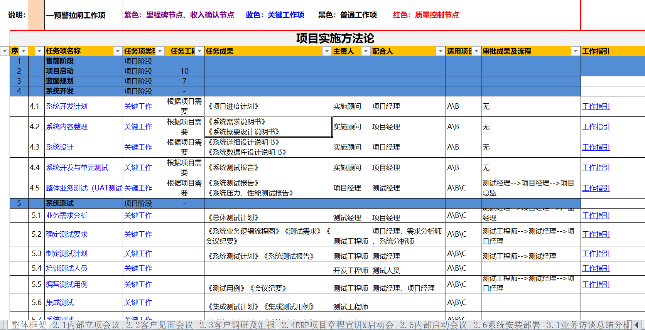Image resolution: width=645 pixels, height=330 pixels.
Task: Open the filter dropdown for 主责人 column
Action: (366, 51)
